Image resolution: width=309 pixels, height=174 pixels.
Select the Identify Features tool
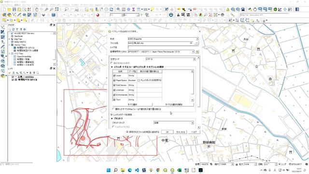[118, 9]
